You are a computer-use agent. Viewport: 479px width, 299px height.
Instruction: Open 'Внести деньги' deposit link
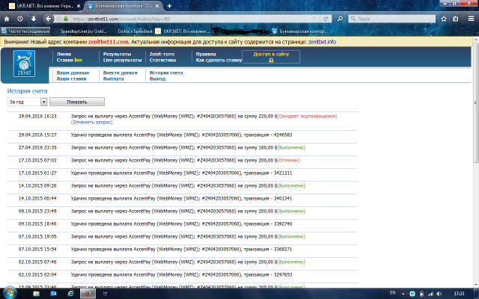click(x=120, y=73)
